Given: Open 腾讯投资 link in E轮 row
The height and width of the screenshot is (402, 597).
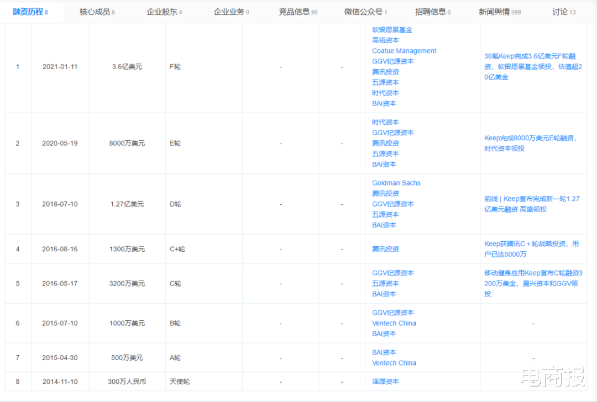Looking at the screenshot, I should click(385, 144).
